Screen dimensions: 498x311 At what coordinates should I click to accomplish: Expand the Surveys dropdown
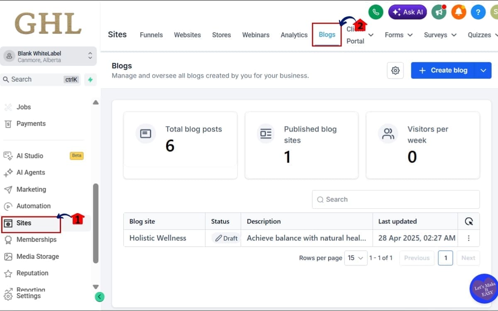click(440, 35)
